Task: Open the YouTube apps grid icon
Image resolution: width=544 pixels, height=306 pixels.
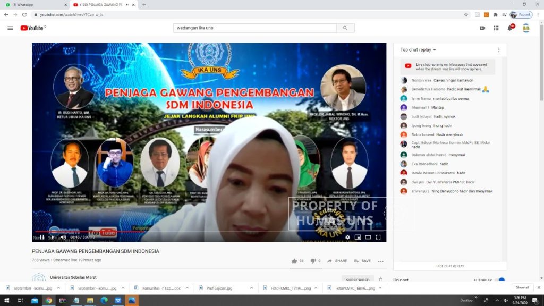Action: (496, 28)
